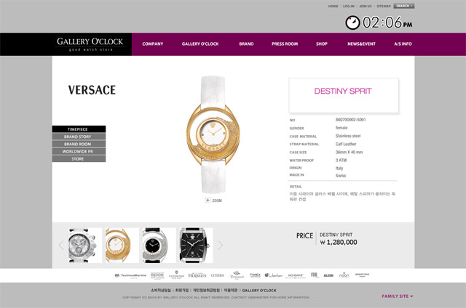Open the 이용약관 footer link
The image size is (466, 308).
pos(231,291)
